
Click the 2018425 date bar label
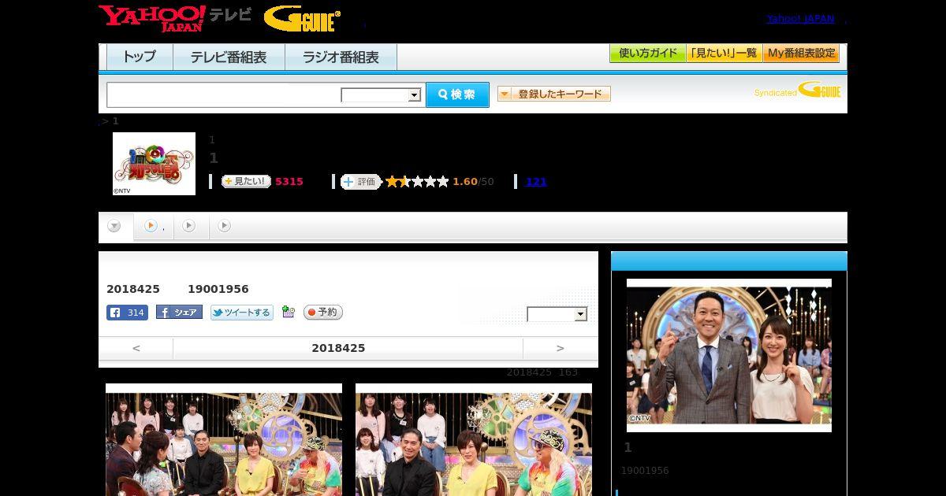[x=338, y=348]
